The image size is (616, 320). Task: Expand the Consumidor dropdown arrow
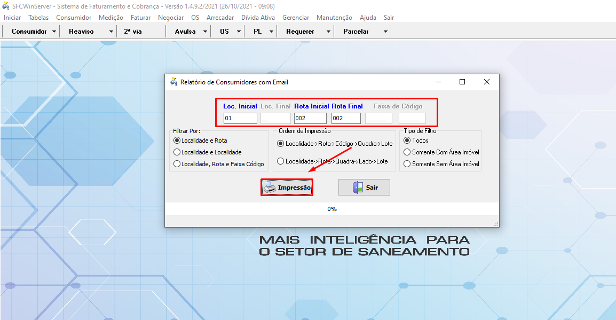pyautogui.click(x=55, y=31)
